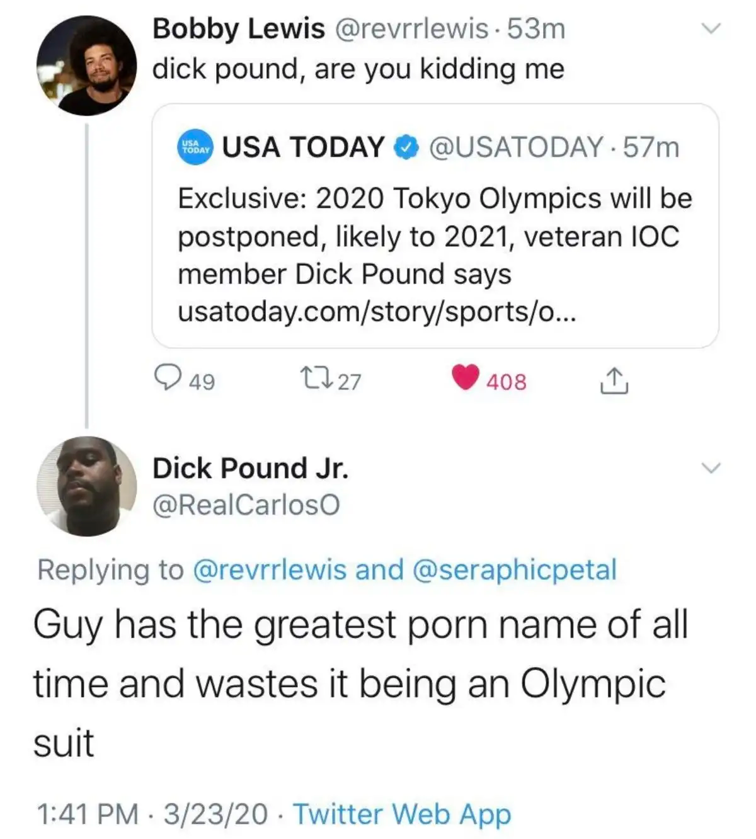Open the quoted tweet text about Tokyo Olympics

coord(435,236)
